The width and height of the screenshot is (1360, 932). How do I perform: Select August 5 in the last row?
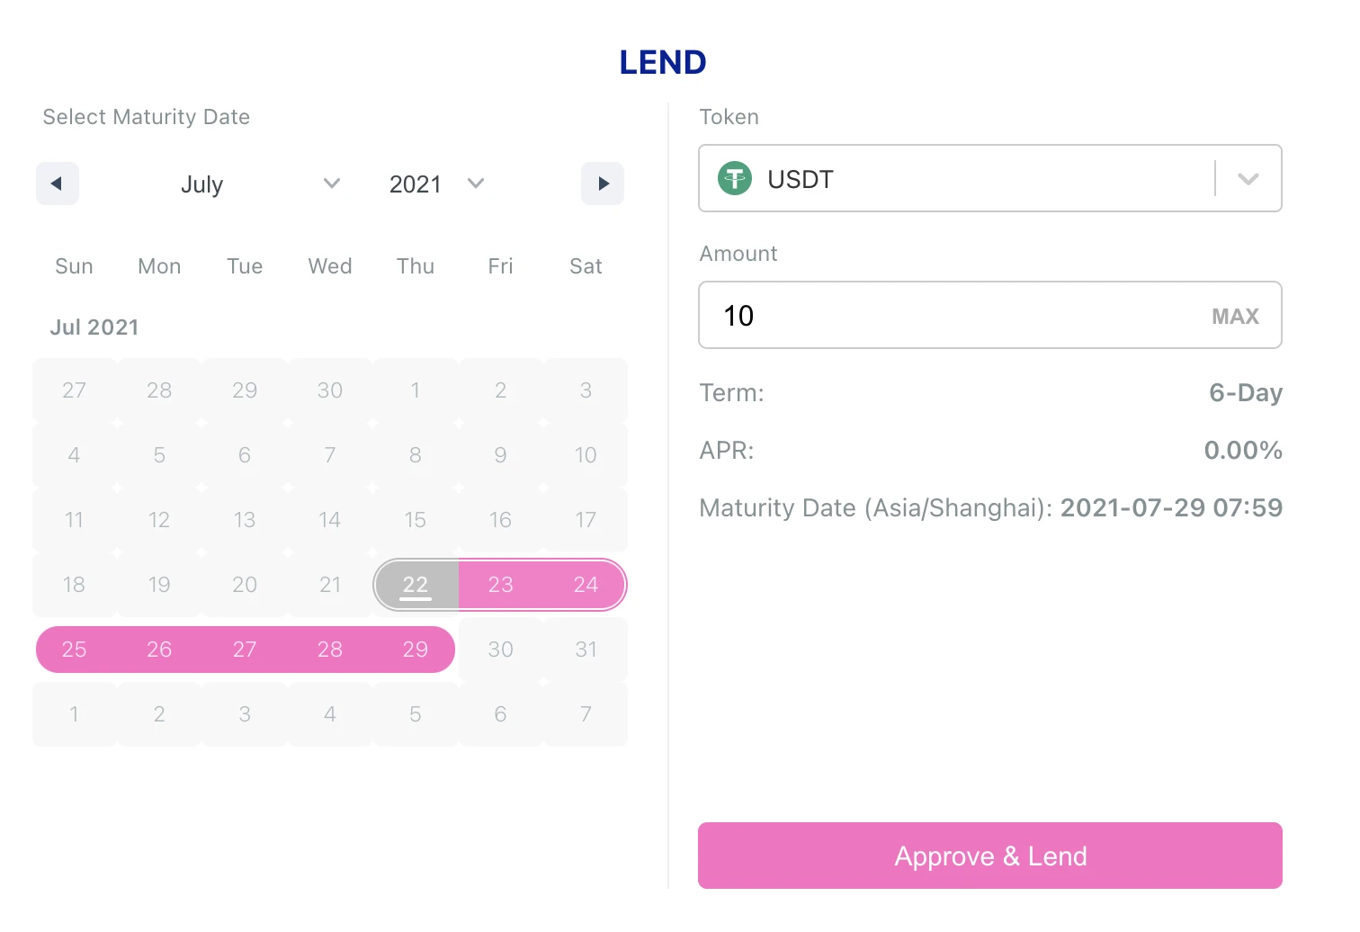click(x=416, y=714)
